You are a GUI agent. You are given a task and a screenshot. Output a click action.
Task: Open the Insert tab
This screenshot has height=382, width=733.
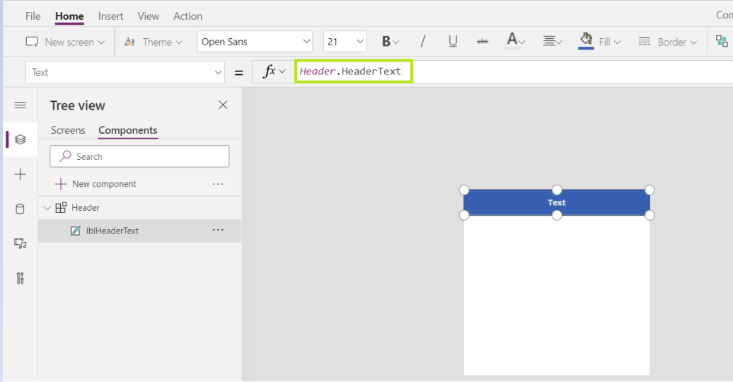click(x=110, y=16)
